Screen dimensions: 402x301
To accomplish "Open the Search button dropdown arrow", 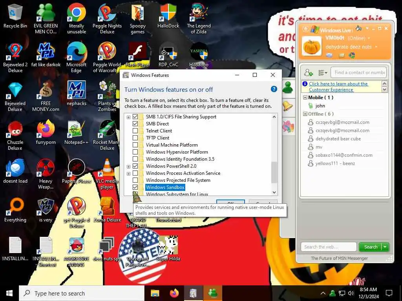I will [385, 247].
